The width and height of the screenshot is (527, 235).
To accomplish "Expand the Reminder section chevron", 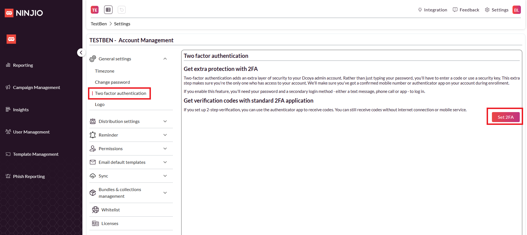I will (165, 135).
